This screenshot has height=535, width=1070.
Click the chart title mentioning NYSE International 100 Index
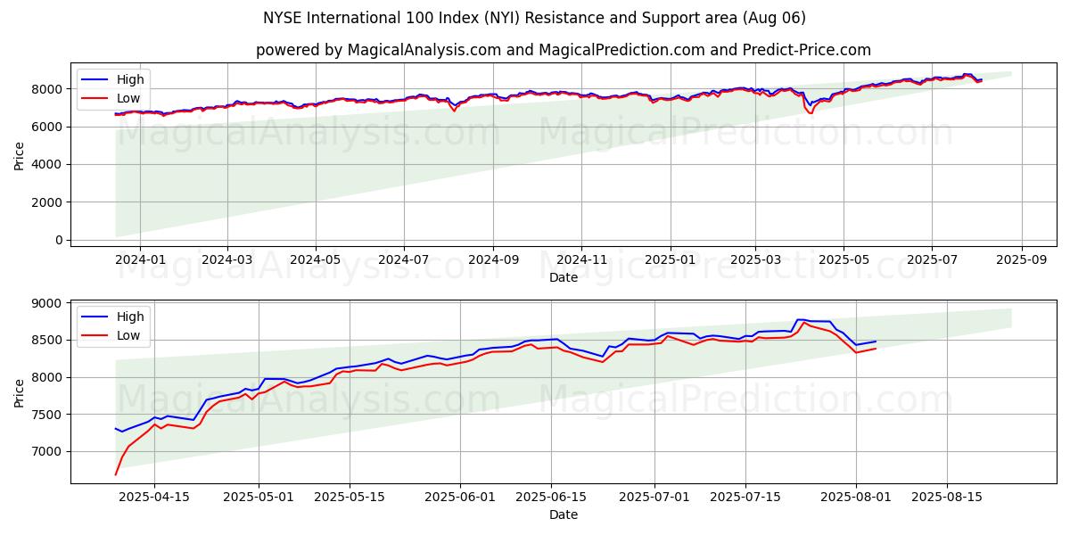535,18
